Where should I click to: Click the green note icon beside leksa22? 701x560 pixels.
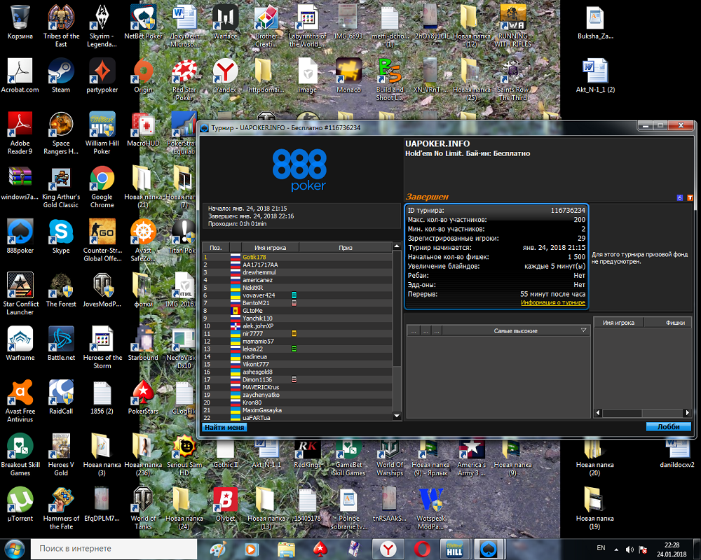294,349
